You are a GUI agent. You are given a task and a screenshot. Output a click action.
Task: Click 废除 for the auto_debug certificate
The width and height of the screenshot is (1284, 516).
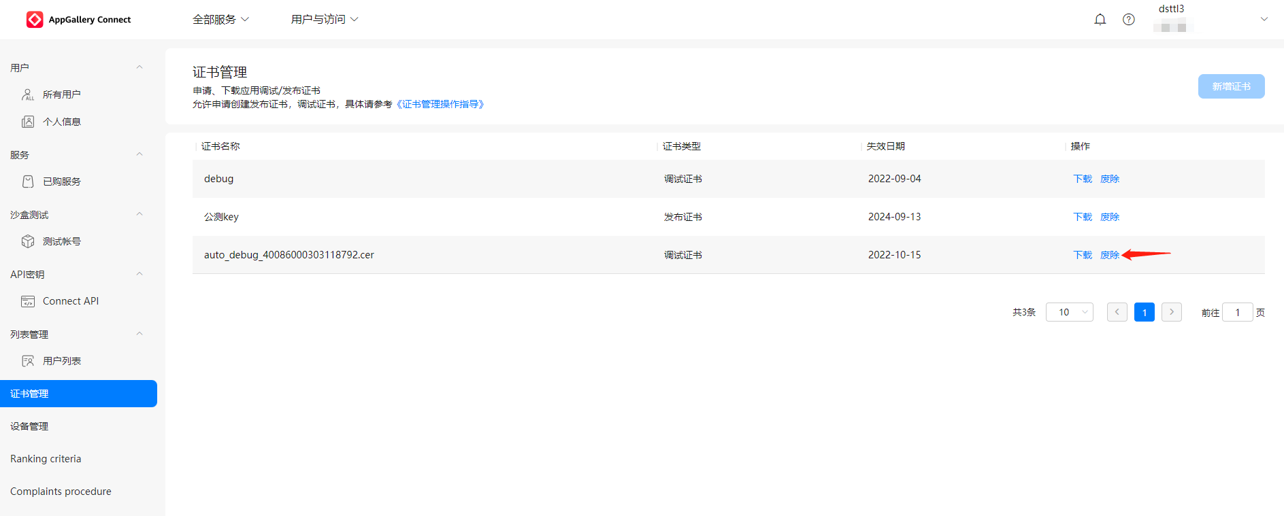(1109, 255)
